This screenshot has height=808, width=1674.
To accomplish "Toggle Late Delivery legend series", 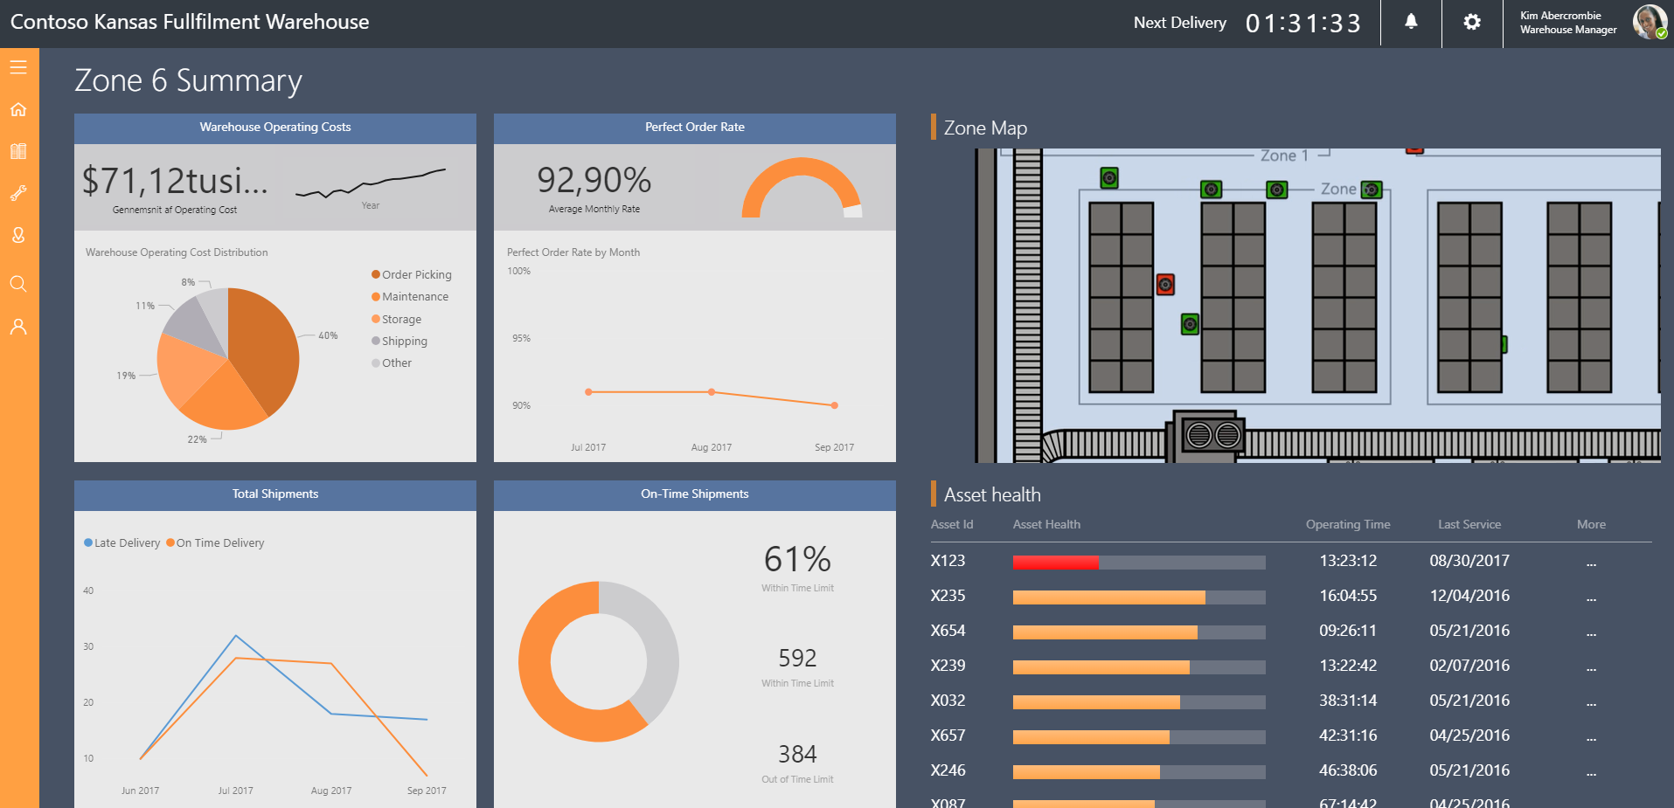I will tap(122, 542).
